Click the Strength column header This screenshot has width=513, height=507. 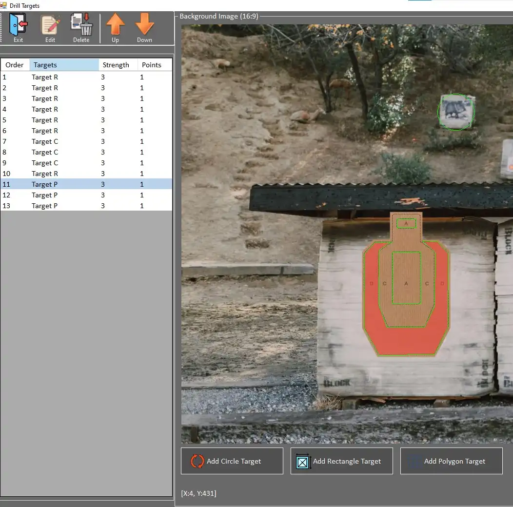117,64
